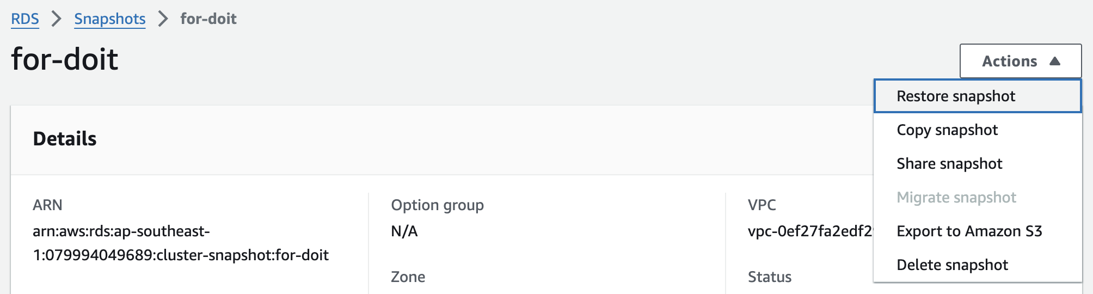Go to the Snapshots breadcrumb link
Image resolution: width=1093 pixels, height=294 pixels.
tap(110, 19)
